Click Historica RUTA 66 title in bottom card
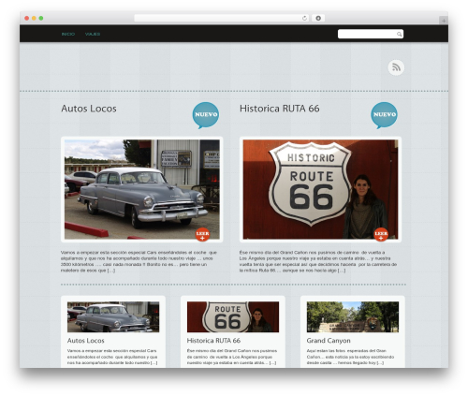Image resolution: width=468 pixels, height=396 pixels. tap(213, 341)
